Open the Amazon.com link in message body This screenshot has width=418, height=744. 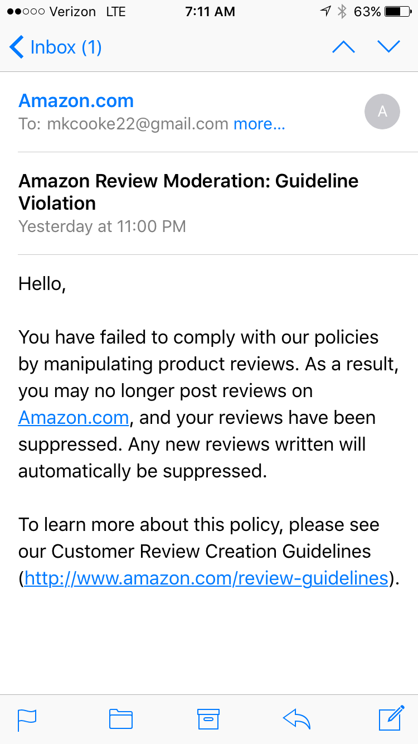coord(74,418)
